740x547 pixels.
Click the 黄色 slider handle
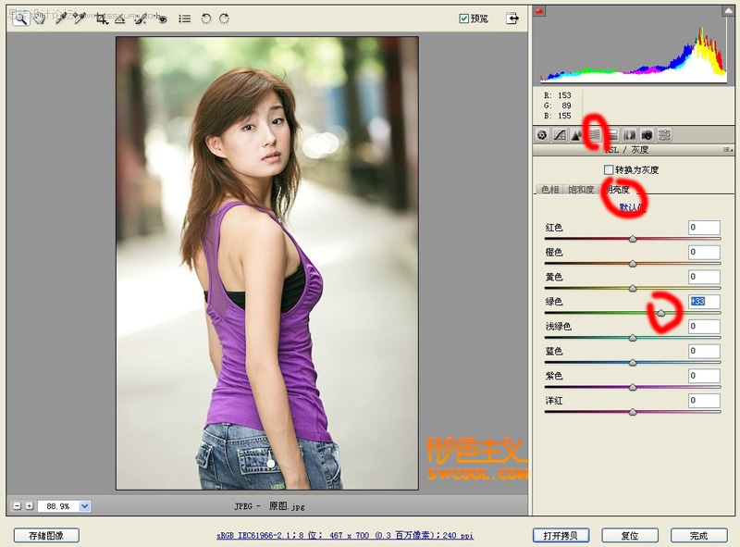633,288
